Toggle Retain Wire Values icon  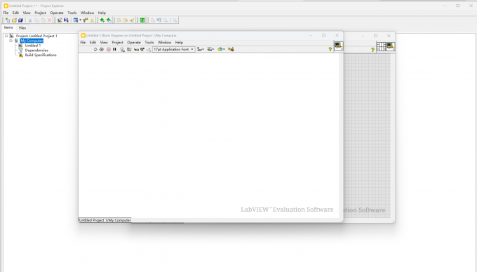point(129,49)
